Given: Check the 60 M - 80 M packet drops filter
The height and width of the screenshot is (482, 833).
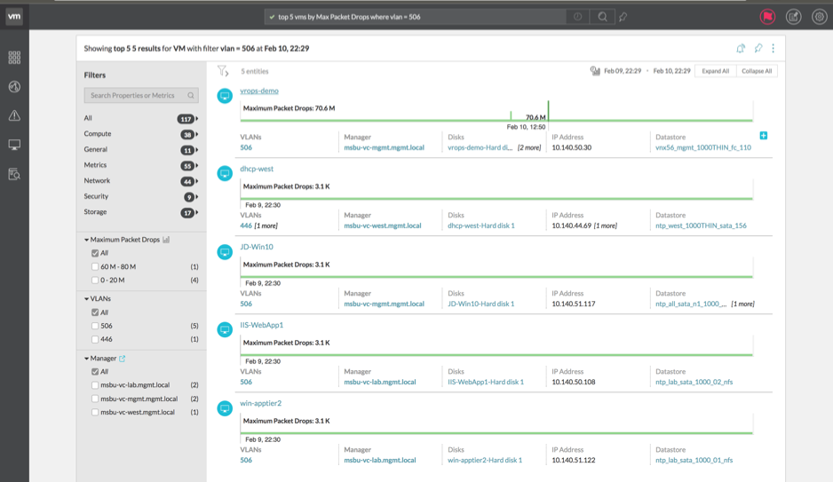Looking at the screenshot, I should [x=95, y=266].
